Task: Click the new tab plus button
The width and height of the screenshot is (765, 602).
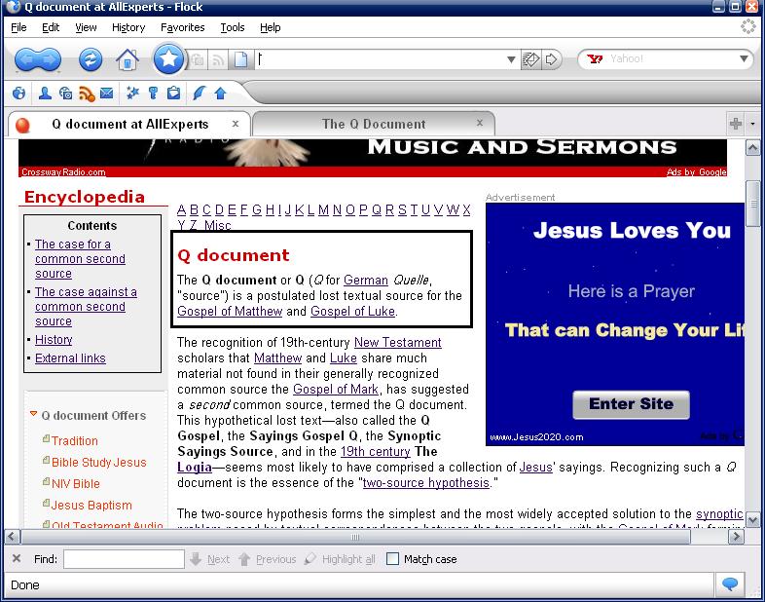Action: coord(736,124)
